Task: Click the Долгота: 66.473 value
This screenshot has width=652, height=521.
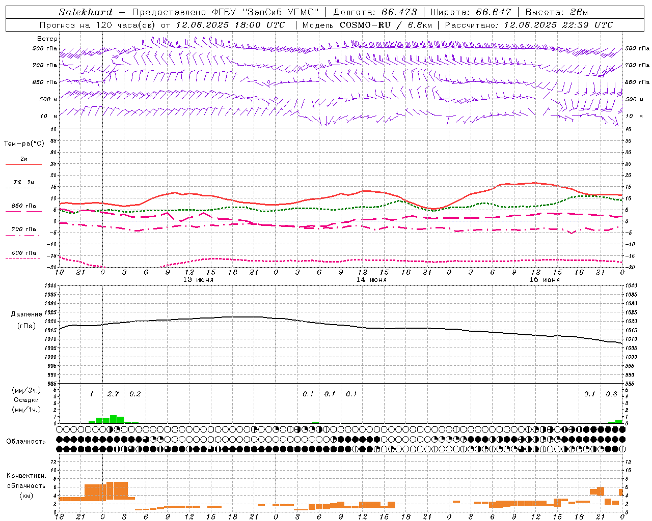Action: [x=375, y=12]
